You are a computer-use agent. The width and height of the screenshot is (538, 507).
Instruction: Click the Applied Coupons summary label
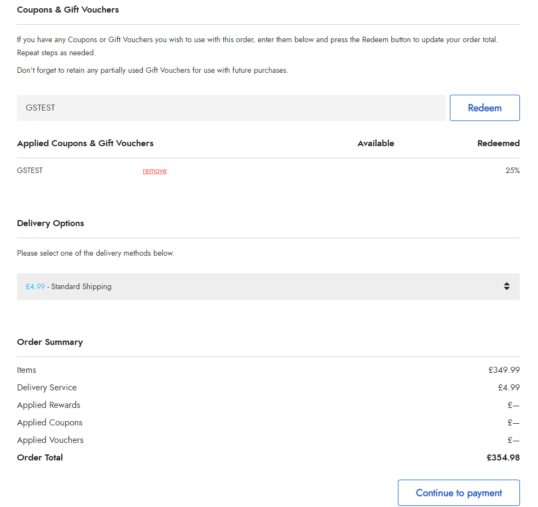click(50, 423)
